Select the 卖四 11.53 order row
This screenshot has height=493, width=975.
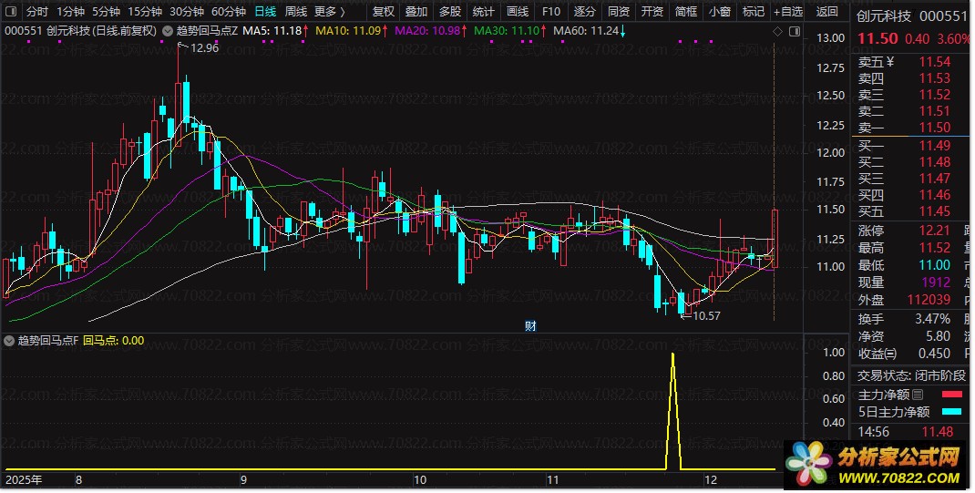coord(910,78)
